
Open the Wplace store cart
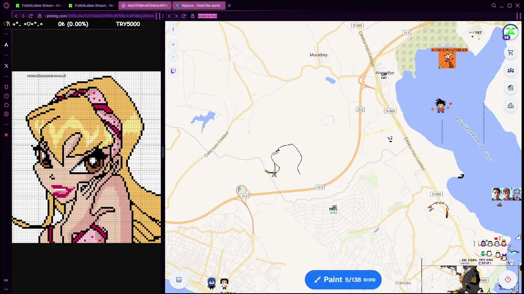pos(510,53)
